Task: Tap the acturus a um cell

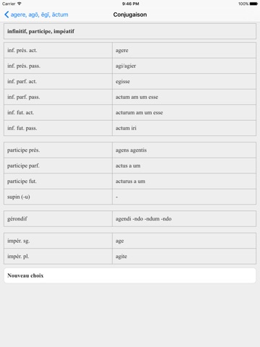Action: [x=184, y=181]
